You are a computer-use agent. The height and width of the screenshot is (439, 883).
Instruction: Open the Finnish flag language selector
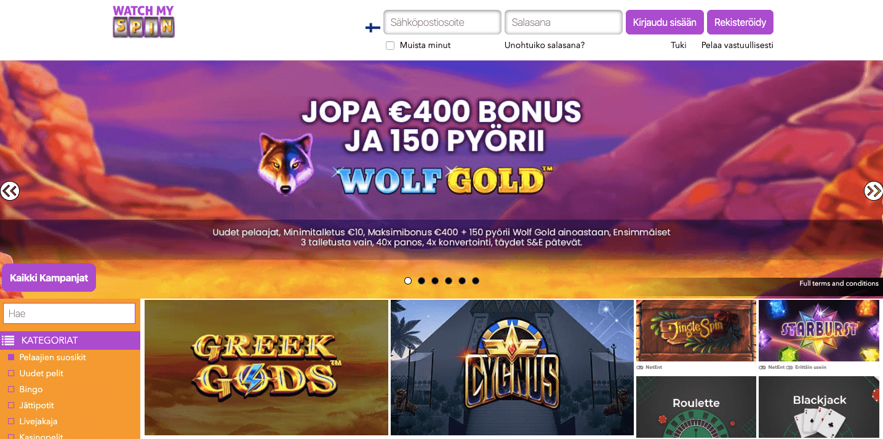pyautogui.click(x=372, y=28)
